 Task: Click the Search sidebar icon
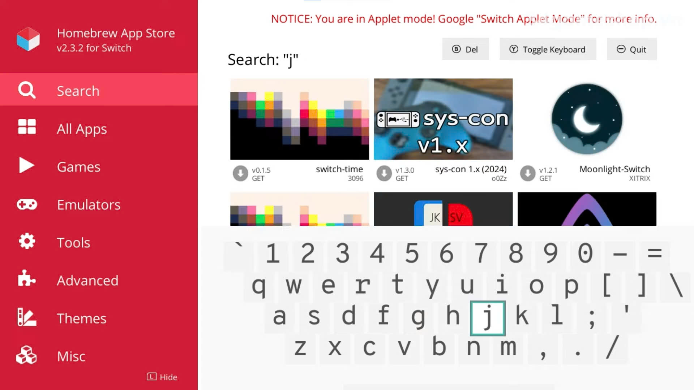27,91
